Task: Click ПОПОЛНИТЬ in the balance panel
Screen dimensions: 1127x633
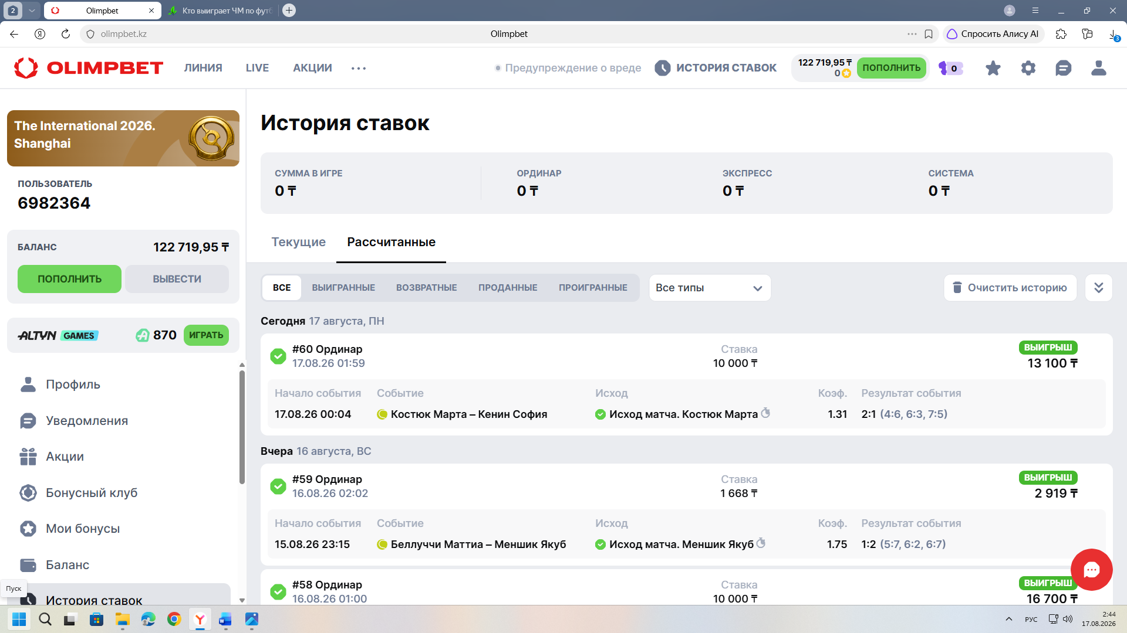Action: 69,279
